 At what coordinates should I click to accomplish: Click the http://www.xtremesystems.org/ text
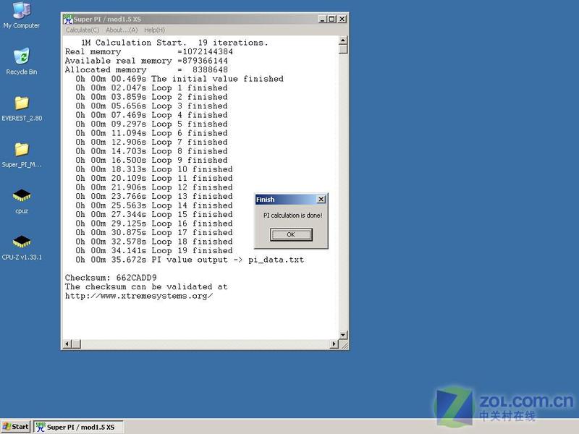[x=139, y=296]
